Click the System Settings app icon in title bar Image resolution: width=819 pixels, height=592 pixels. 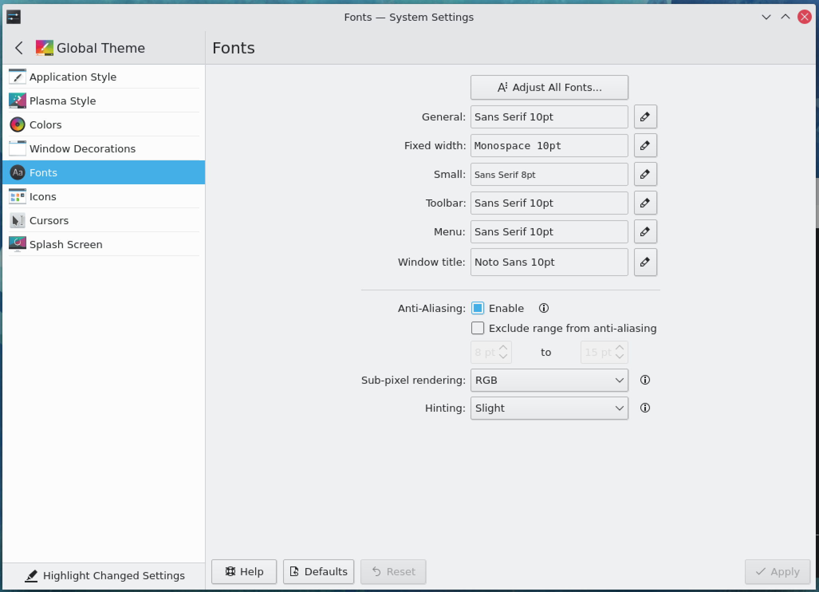click(x=14, y=17)
